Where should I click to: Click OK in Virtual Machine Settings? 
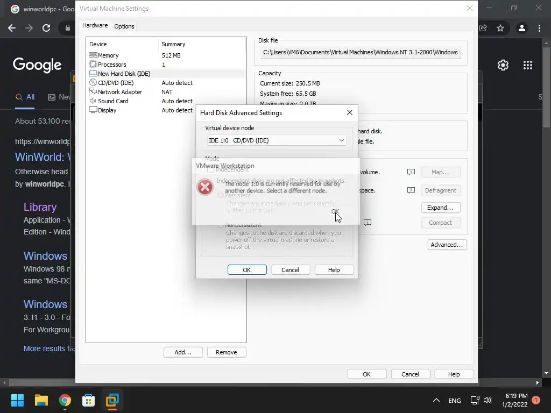pos(367,374)
